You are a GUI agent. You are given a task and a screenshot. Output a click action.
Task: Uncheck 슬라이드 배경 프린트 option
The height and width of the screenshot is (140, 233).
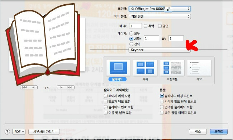click(x=162, y=96)
